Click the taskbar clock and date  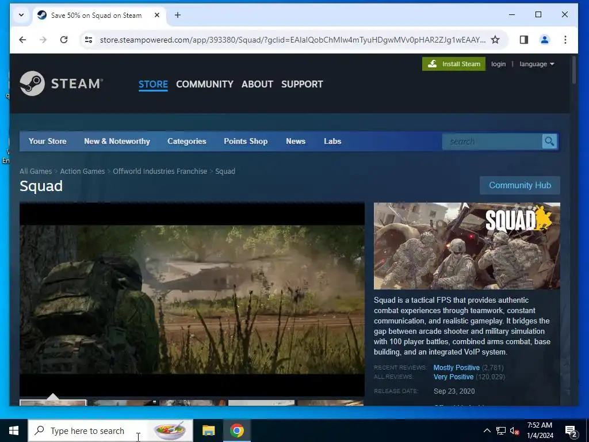point(540,430)
